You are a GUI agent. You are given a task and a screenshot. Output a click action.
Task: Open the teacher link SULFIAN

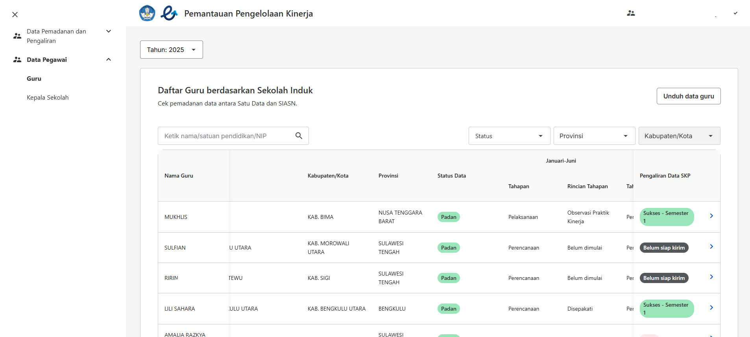click(175, 248)
